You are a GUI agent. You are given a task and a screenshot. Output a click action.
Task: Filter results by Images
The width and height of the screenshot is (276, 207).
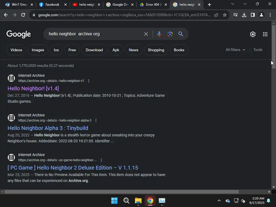point(38,50)
